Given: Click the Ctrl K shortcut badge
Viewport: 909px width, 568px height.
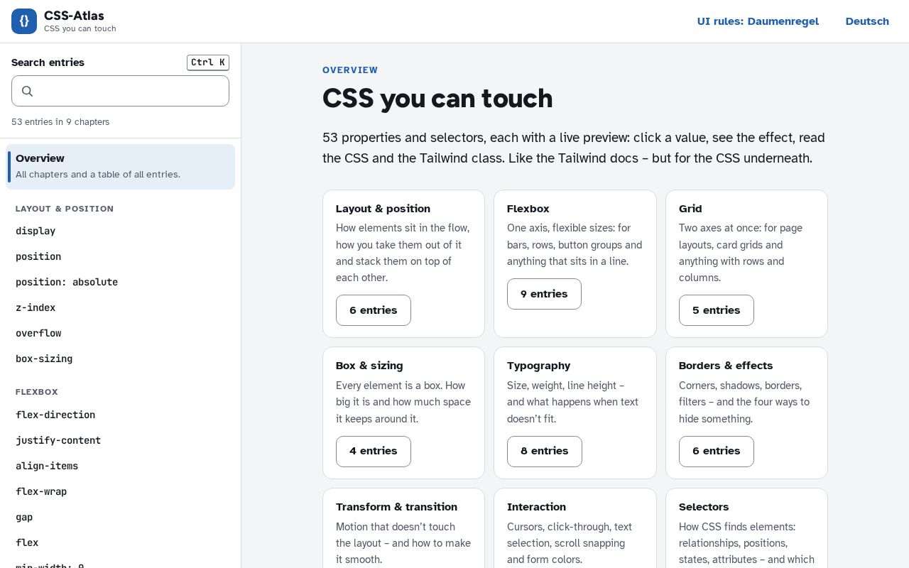Looking at the screenshot, I should (208, 62).
